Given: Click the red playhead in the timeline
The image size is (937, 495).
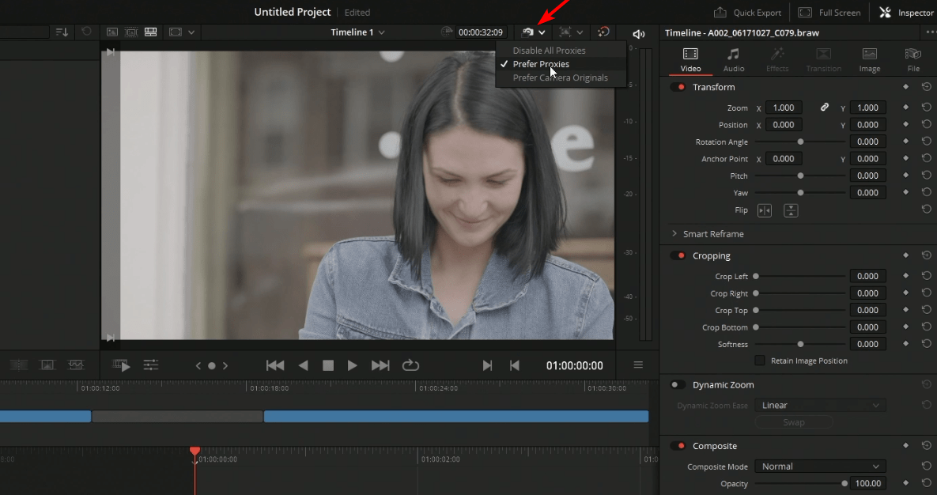Looking at the screenshot, I should pyautogui.click(x=195, y=451).
